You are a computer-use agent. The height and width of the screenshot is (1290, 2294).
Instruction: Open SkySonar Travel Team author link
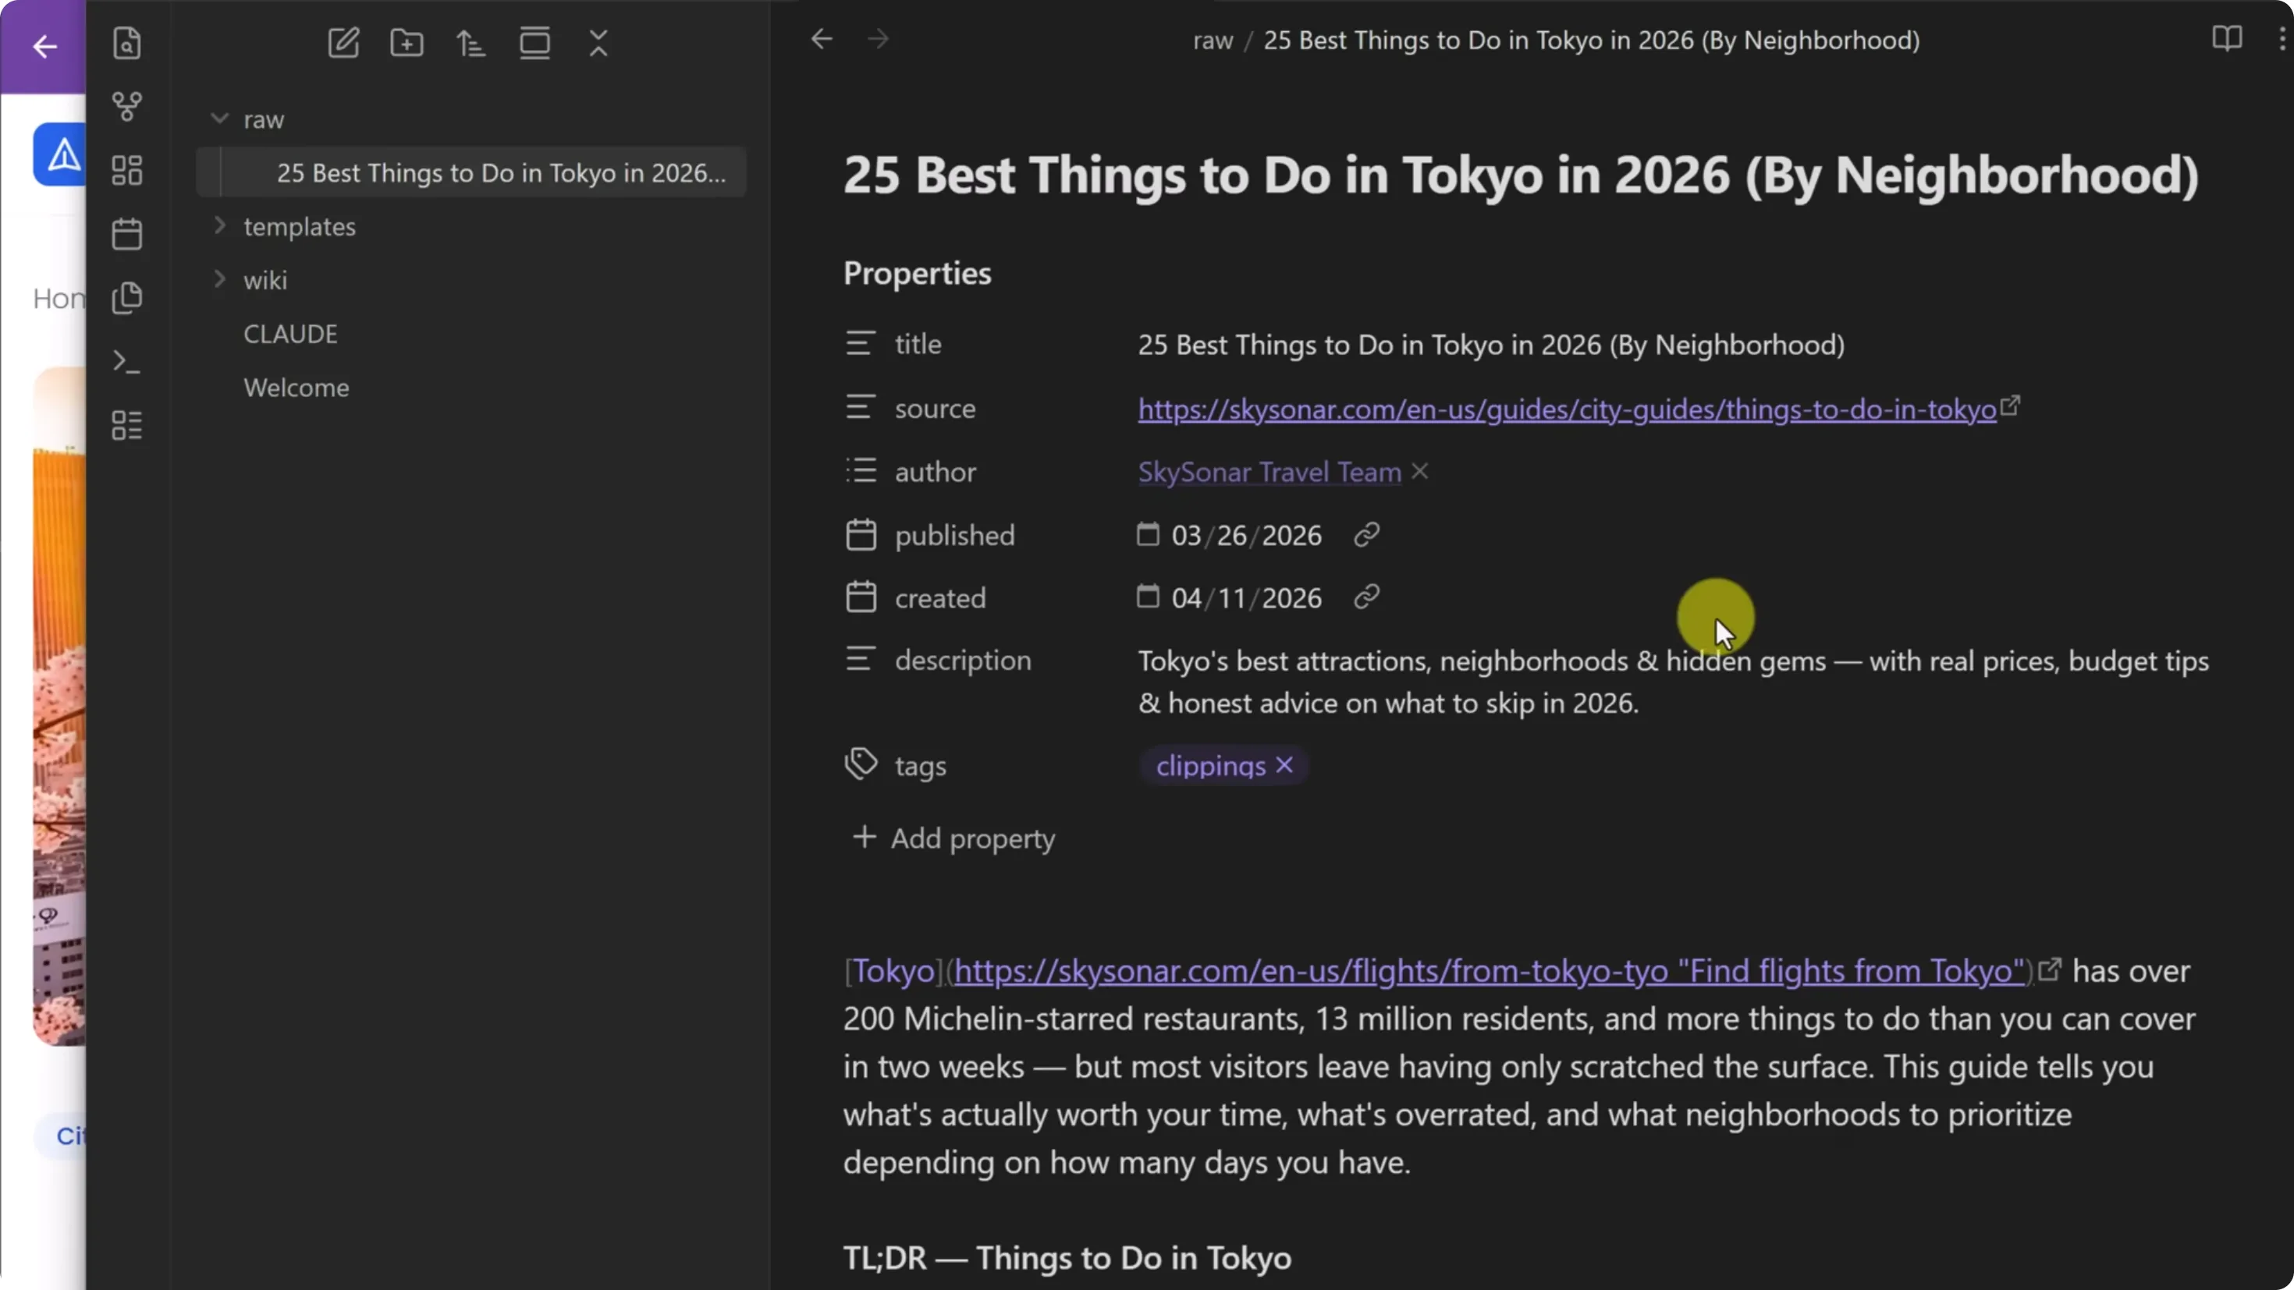(x=1269, y=471)
